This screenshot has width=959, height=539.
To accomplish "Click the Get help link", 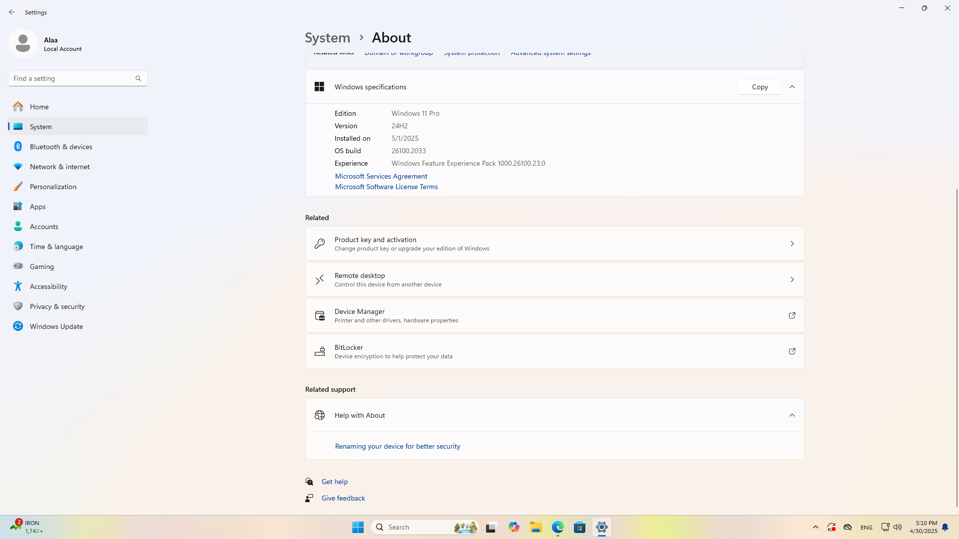I will tap(335, 482).
